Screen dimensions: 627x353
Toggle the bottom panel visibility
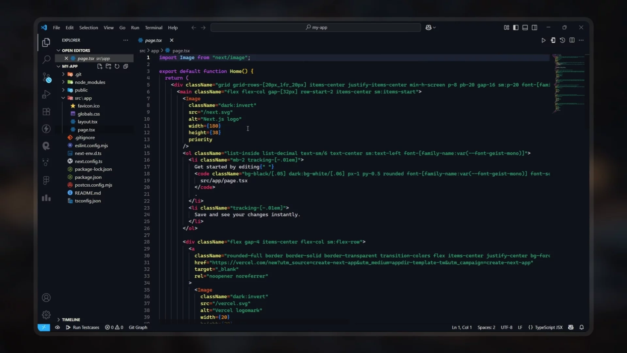525,27
